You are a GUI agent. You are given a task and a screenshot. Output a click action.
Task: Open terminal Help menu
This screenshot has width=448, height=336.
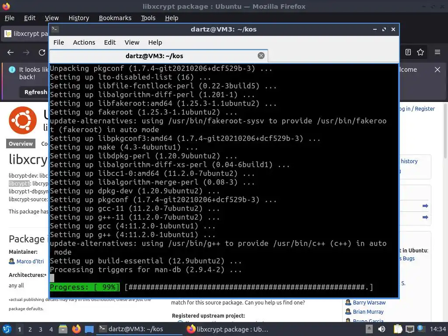click(155, 42)
